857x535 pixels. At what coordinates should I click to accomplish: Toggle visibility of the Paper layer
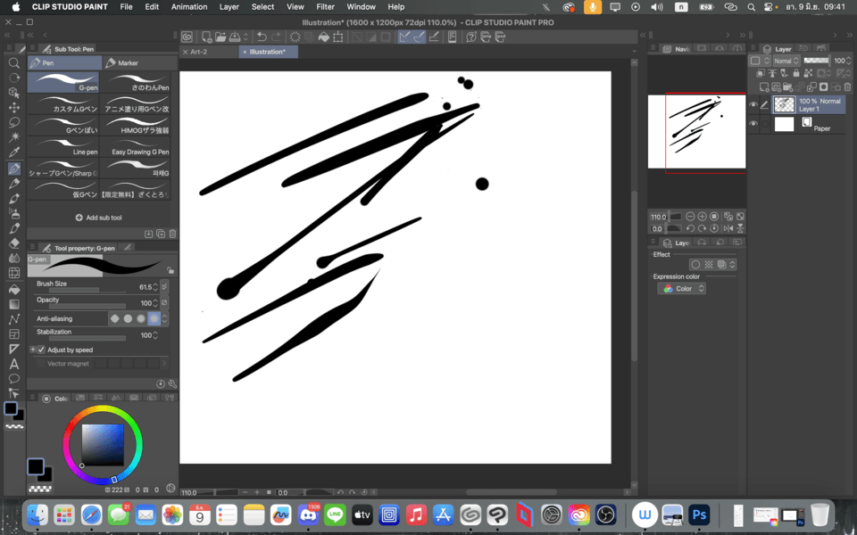click(753, 125)
